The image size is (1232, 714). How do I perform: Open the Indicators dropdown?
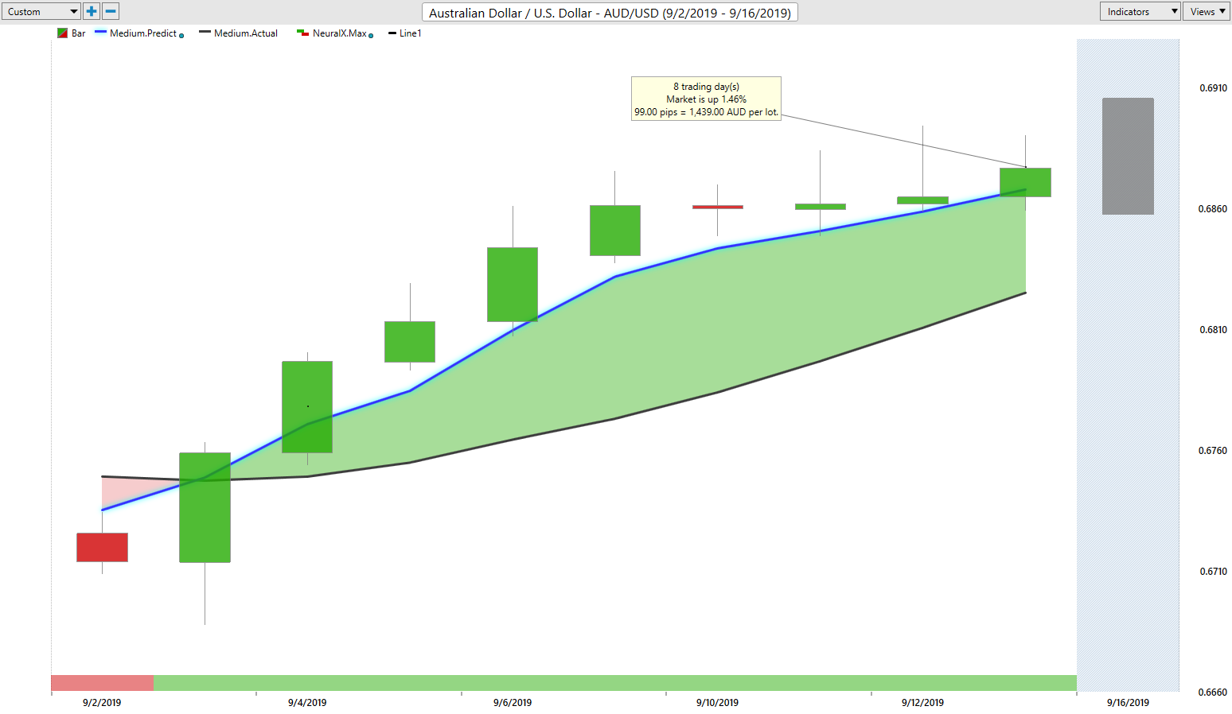(x=1140, y=11)
